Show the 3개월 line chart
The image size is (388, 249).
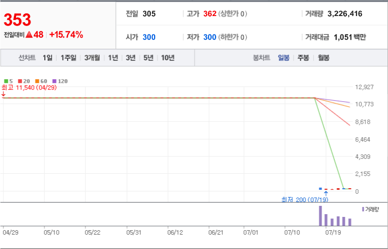(x=92, y=58)
